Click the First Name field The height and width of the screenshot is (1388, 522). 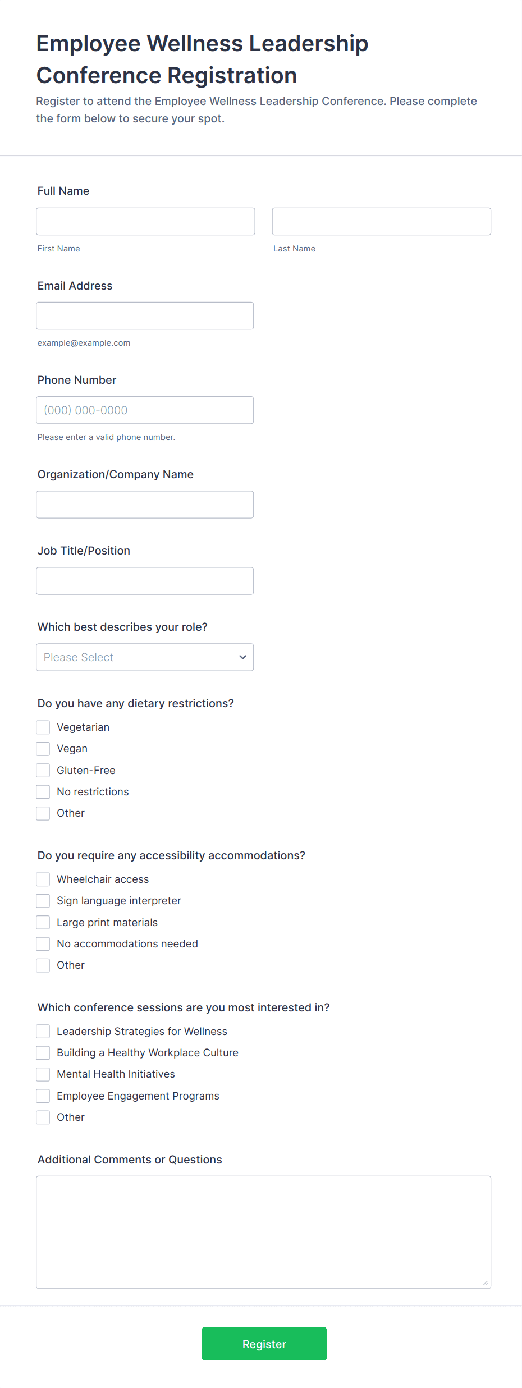145,221
